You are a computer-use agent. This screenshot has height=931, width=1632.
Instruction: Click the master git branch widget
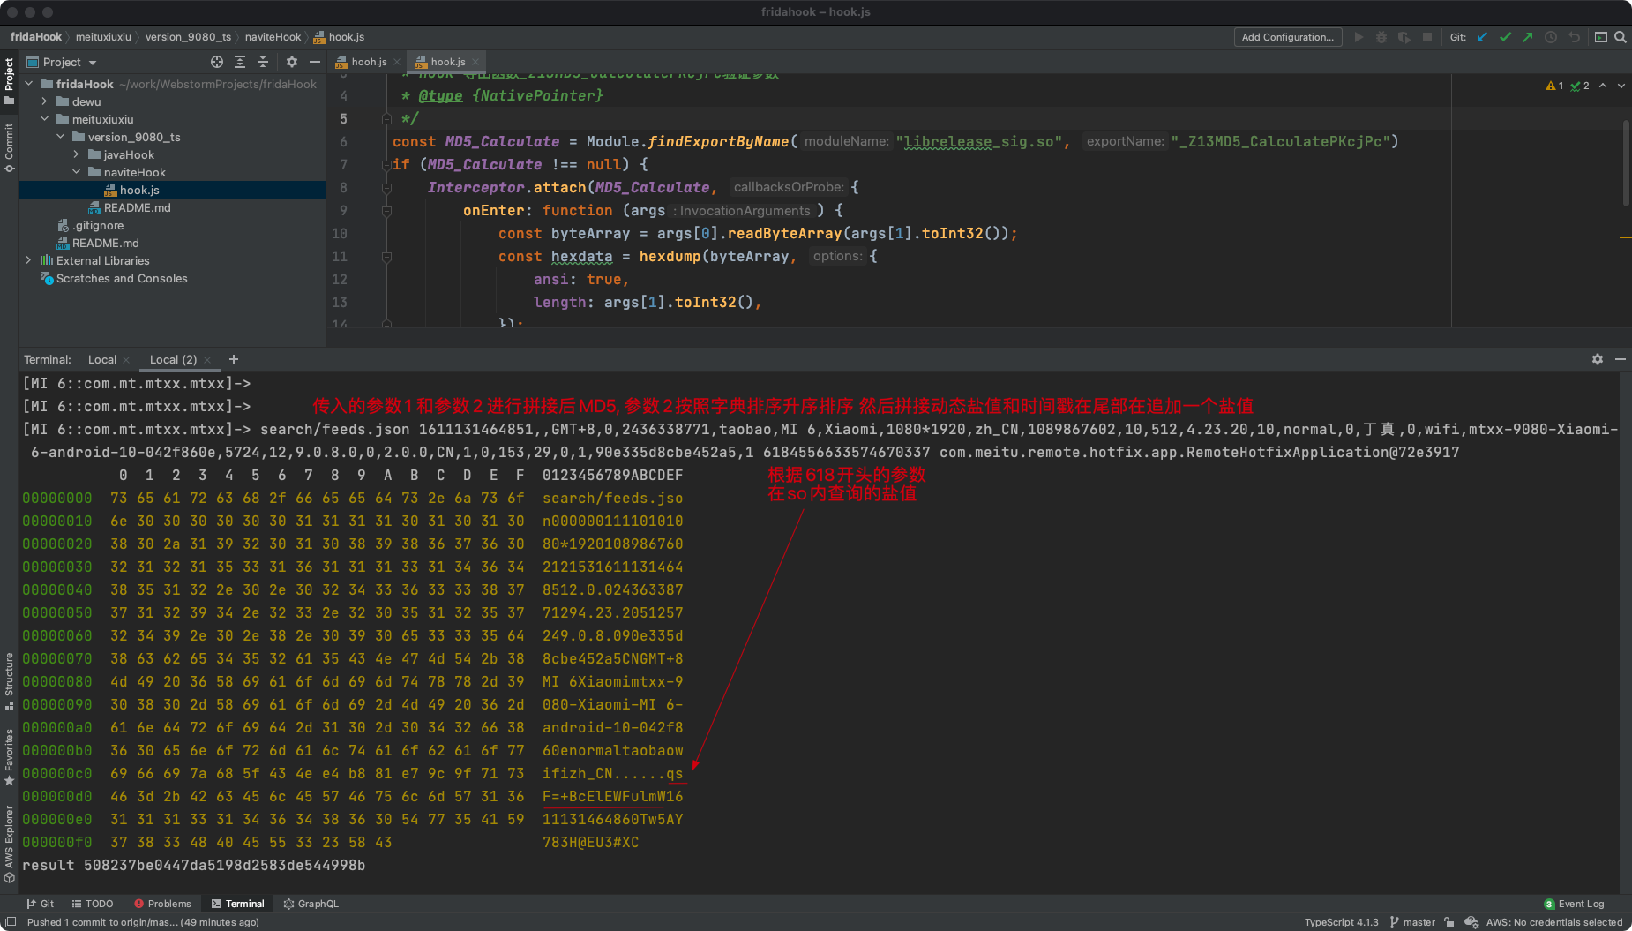pyautogui.click(x=1412, y=922)
